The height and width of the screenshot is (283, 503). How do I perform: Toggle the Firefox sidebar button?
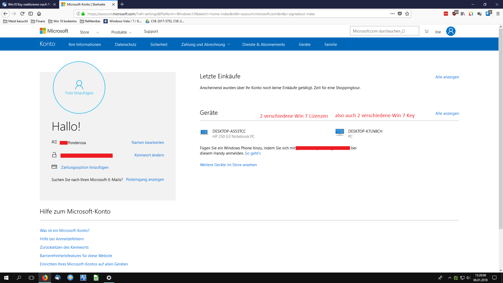(x=31, y=14)
